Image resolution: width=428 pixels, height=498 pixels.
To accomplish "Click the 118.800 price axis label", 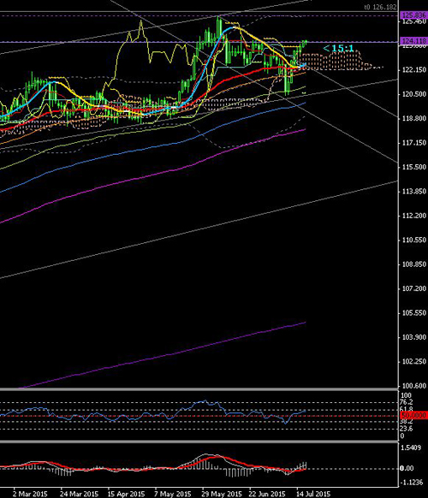I will (x=414, y=118).
